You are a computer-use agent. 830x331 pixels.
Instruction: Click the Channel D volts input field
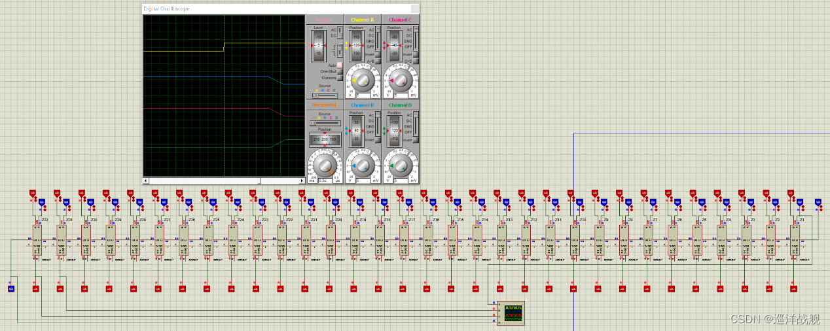pyautogui.click(x=401, y=180)
